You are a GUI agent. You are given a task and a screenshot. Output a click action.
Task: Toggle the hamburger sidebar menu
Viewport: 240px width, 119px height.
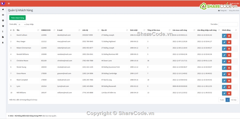point(9,4)
